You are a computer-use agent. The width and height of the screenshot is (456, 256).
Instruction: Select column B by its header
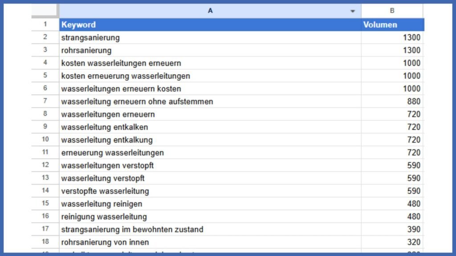[392, 11]
